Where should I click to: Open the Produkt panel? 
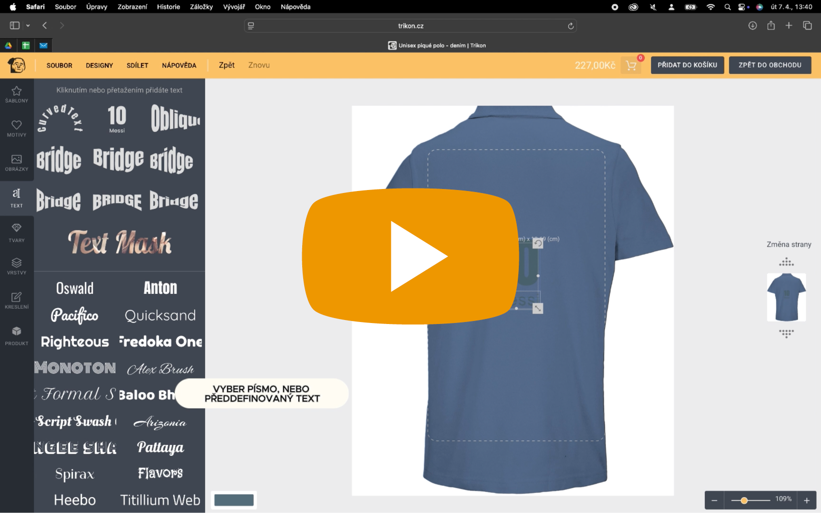coord(17,335)
